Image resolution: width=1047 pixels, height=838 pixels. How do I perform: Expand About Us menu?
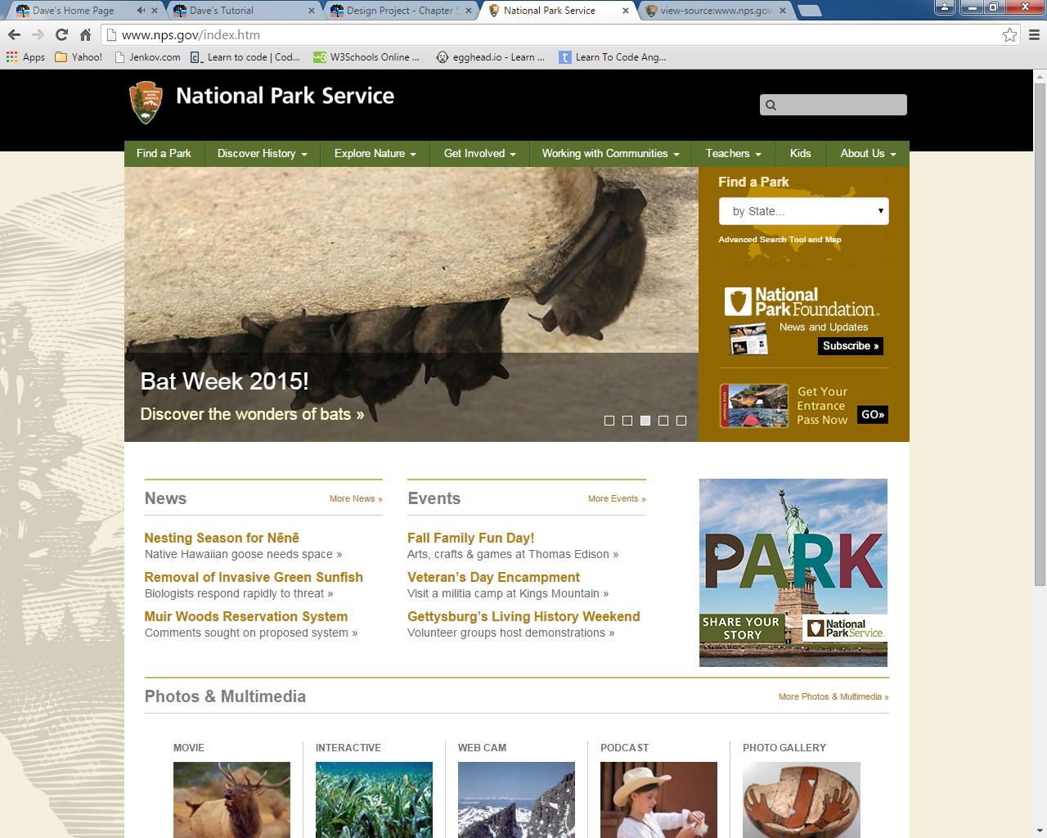tap(868, 154)
